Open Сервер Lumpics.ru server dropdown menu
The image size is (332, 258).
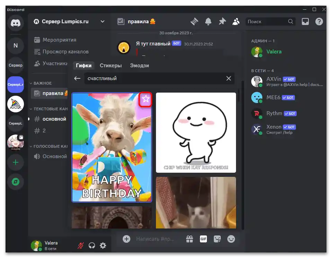[x=70, y=21]
